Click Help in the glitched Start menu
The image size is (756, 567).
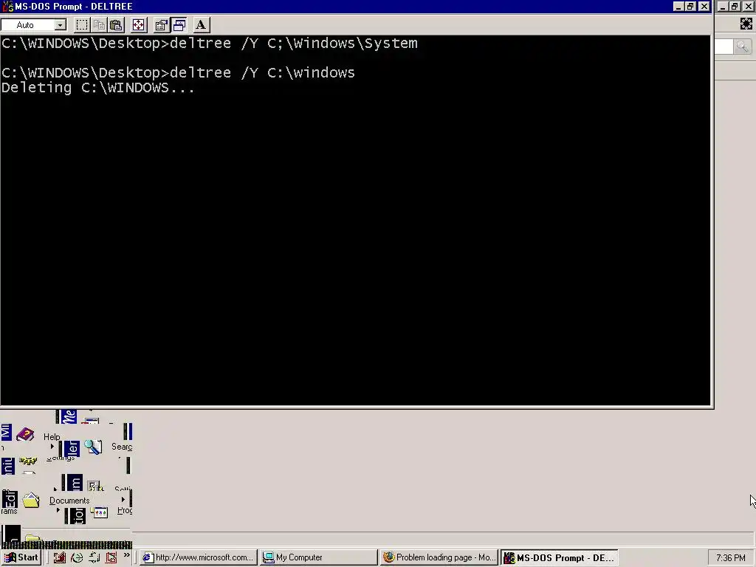(x=52, y=437)
